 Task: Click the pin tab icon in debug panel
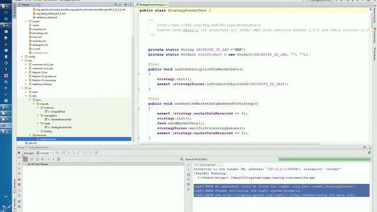pyautogui.click(x=369, y=153)
